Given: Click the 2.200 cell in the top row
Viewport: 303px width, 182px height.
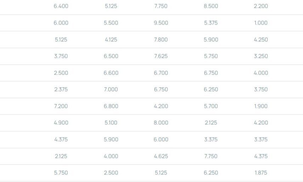Looking at the screenshot, I should pyautogui.click(x=261, y=6).
